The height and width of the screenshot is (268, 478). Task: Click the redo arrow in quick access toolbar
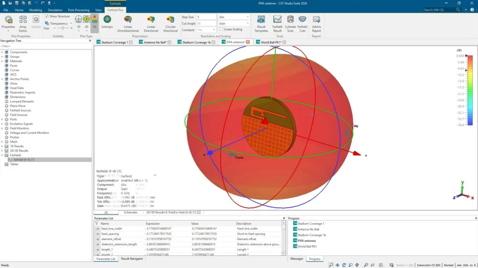click(42, 3)
